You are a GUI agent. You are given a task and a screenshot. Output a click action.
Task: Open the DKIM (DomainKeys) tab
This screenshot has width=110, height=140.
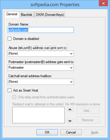(50, 15)
